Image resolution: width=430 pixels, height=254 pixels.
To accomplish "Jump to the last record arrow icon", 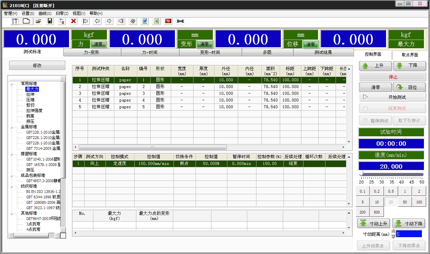I will (x=121, y=21).
